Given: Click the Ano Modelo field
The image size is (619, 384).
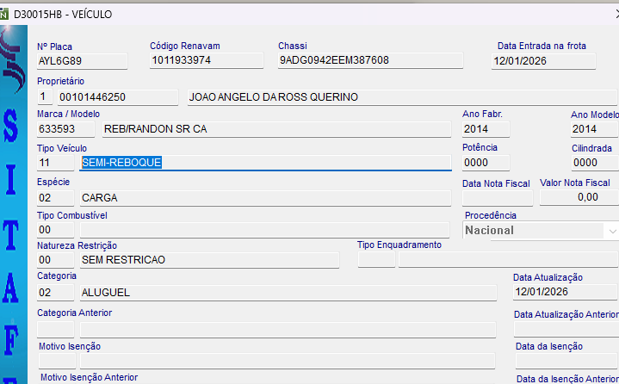Looking at the screenshot, I should click(x=593, y=129).
